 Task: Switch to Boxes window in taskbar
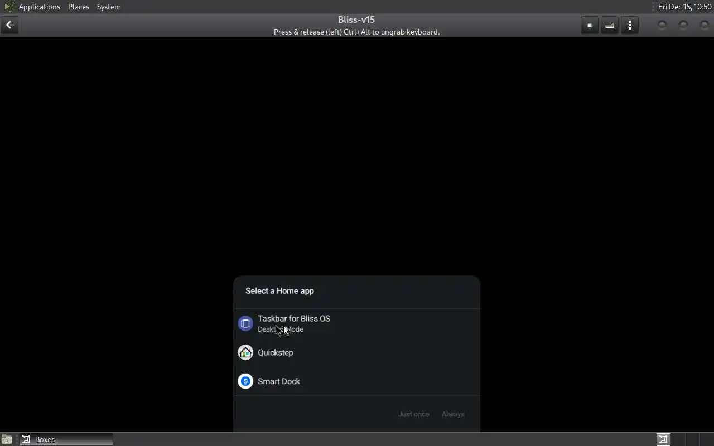coord(66,439)
